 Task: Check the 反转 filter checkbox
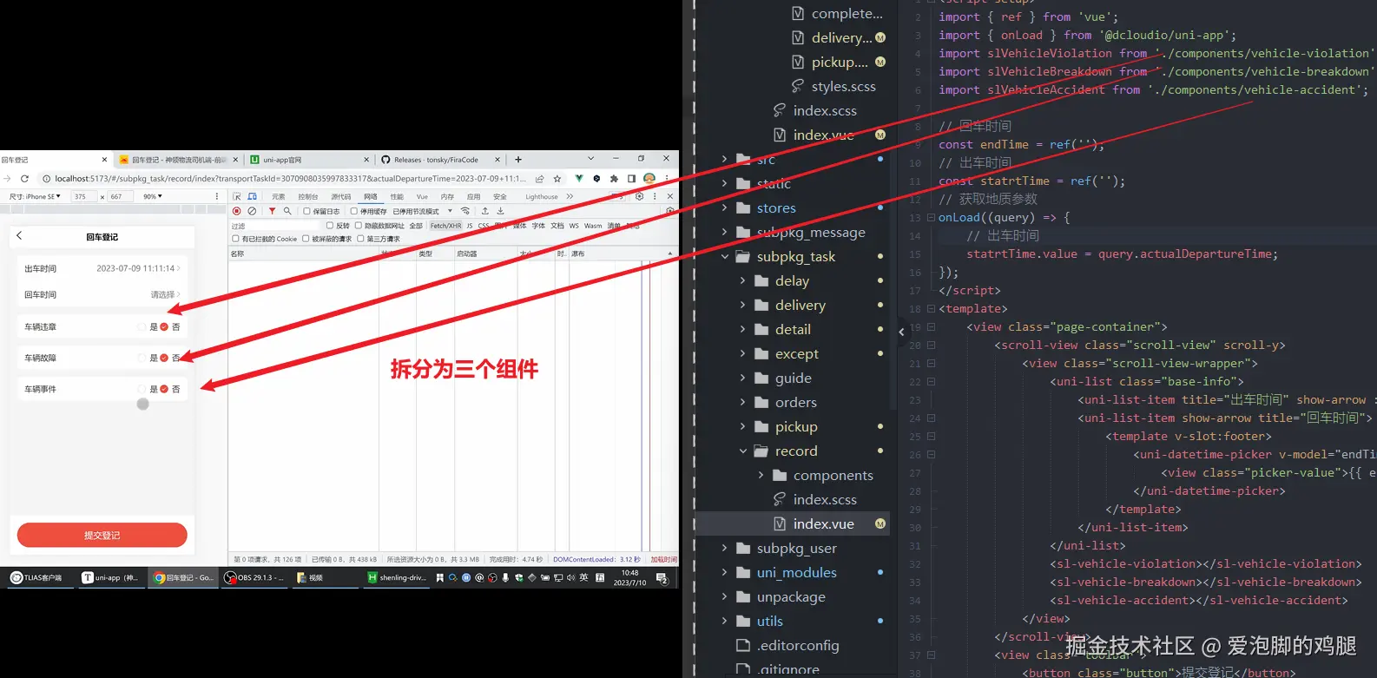click(330, 226)
